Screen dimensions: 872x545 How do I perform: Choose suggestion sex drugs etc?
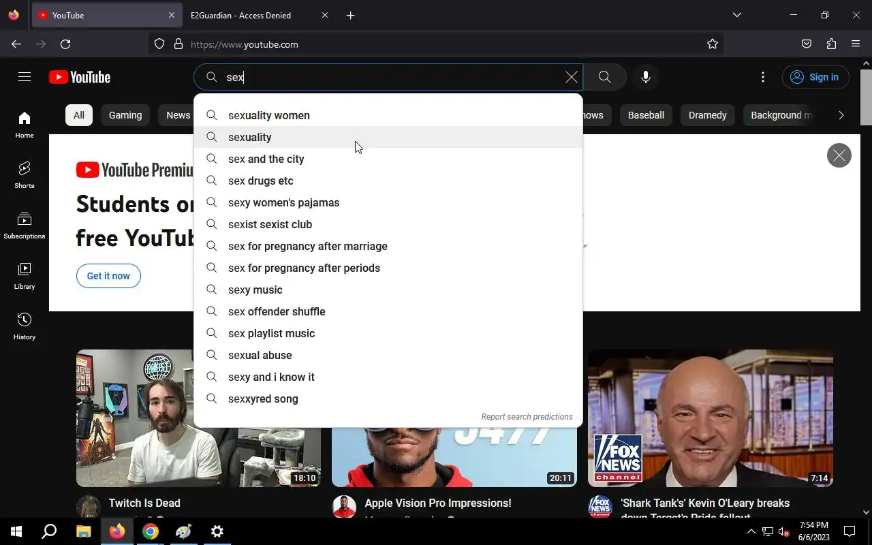point(388,181)
